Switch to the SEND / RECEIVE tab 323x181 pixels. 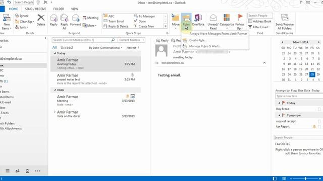pos(35,9)
